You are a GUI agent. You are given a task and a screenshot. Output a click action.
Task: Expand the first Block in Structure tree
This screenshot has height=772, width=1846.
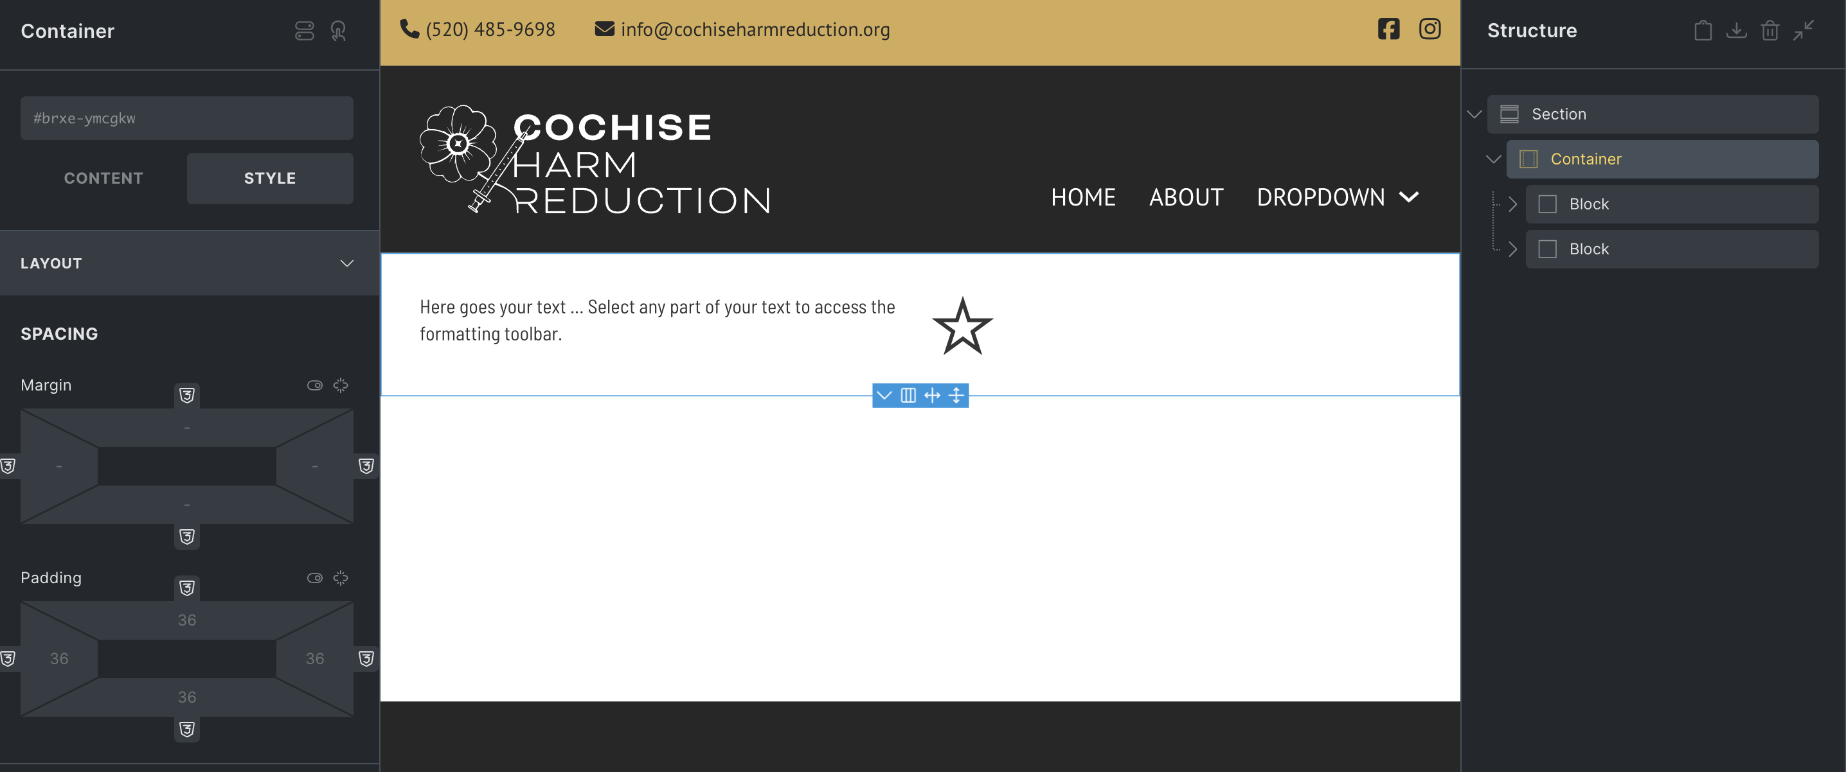coord(1513,204)
